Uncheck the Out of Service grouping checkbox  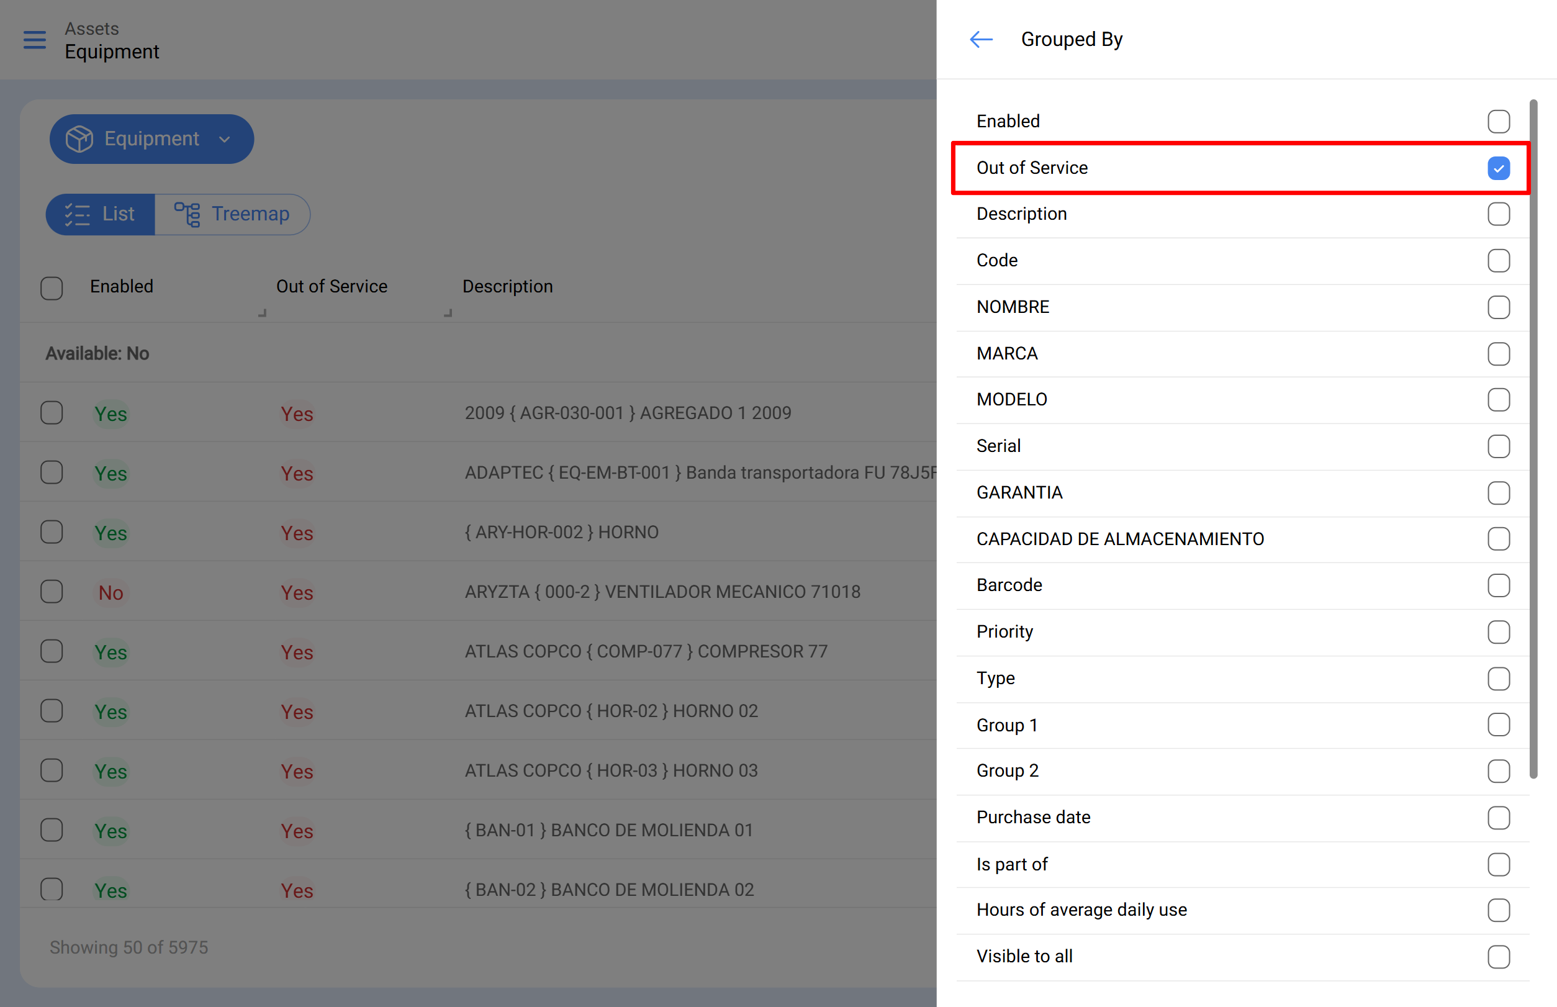click(x=1498, y=168)
